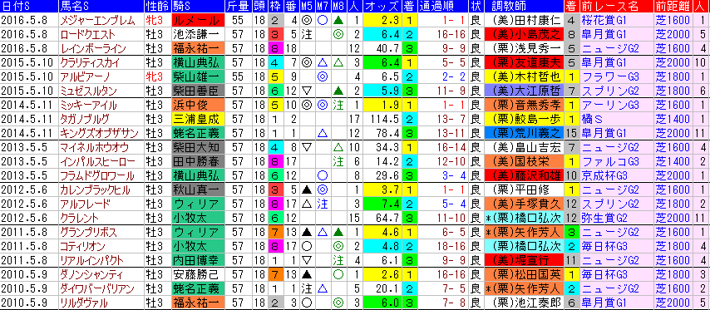Image resolution: width=710 pixels, height=310 pixels.
Task: Click the 通過順 column header
Action: click(x=443, y=7)
